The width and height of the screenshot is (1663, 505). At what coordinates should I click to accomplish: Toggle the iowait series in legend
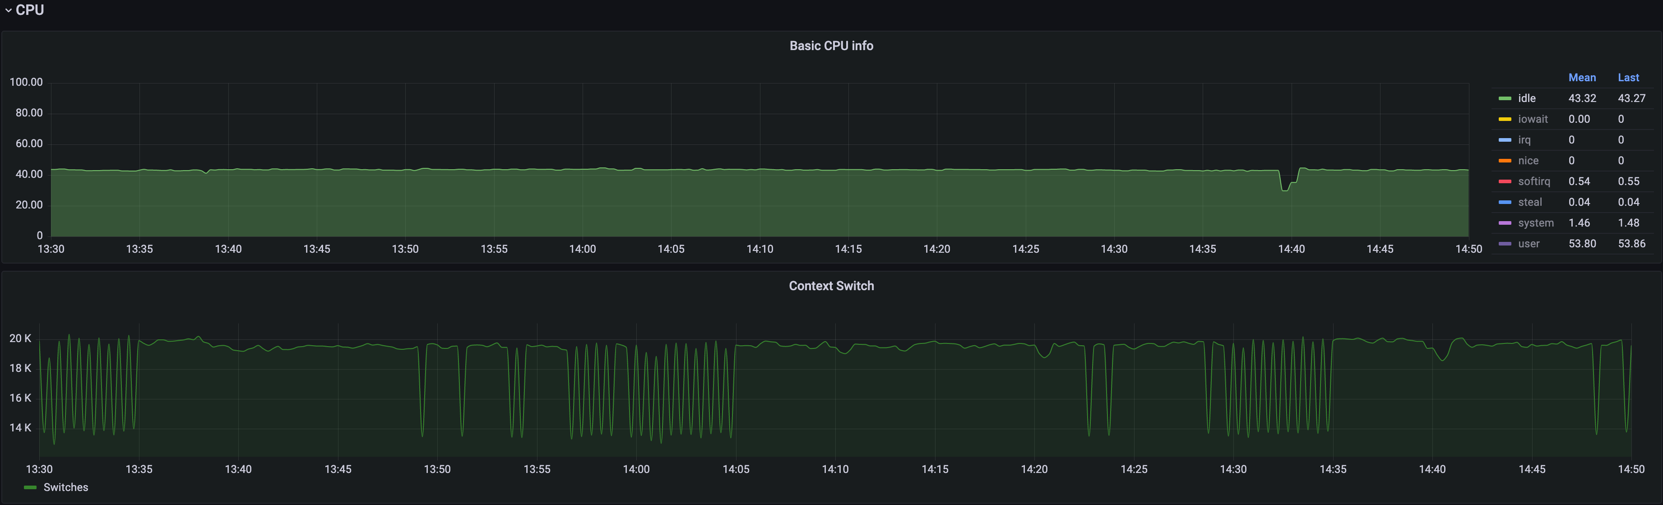click(1533, 119)
